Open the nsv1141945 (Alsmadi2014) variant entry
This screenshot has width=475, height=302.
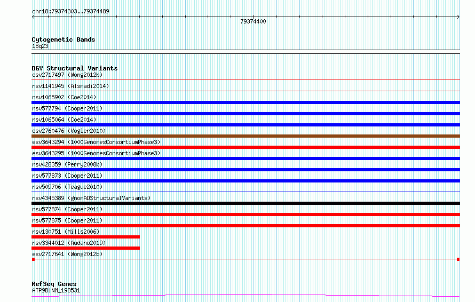[70, 86]
